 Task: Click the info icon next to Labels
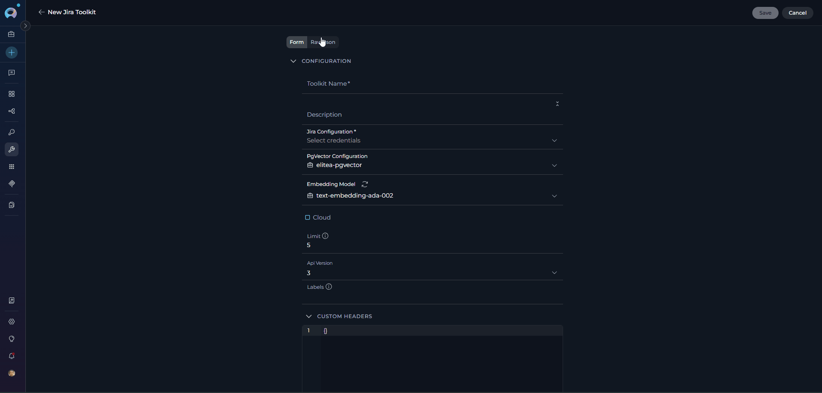tap(329, 287)
